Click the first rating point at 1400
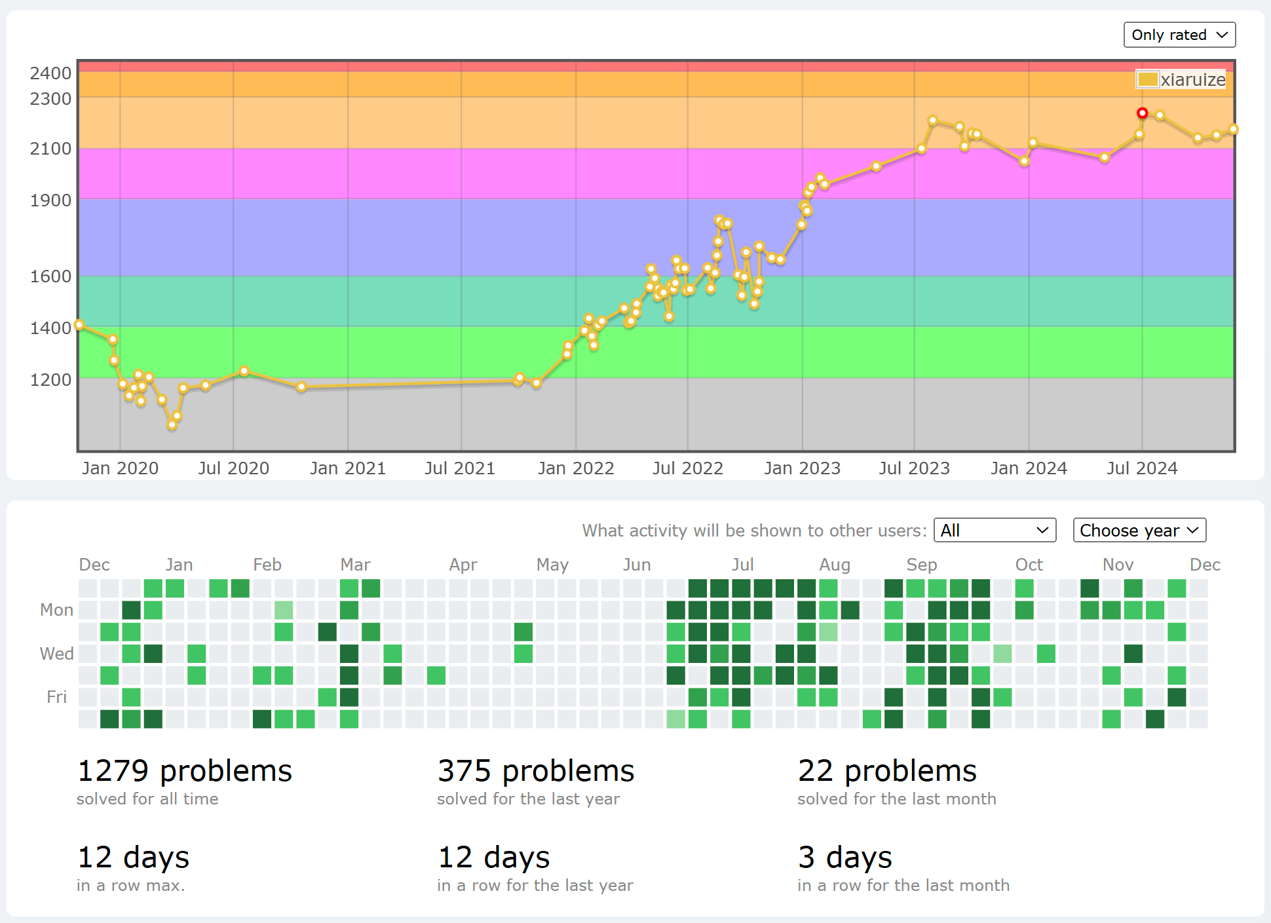 point(79,324)
